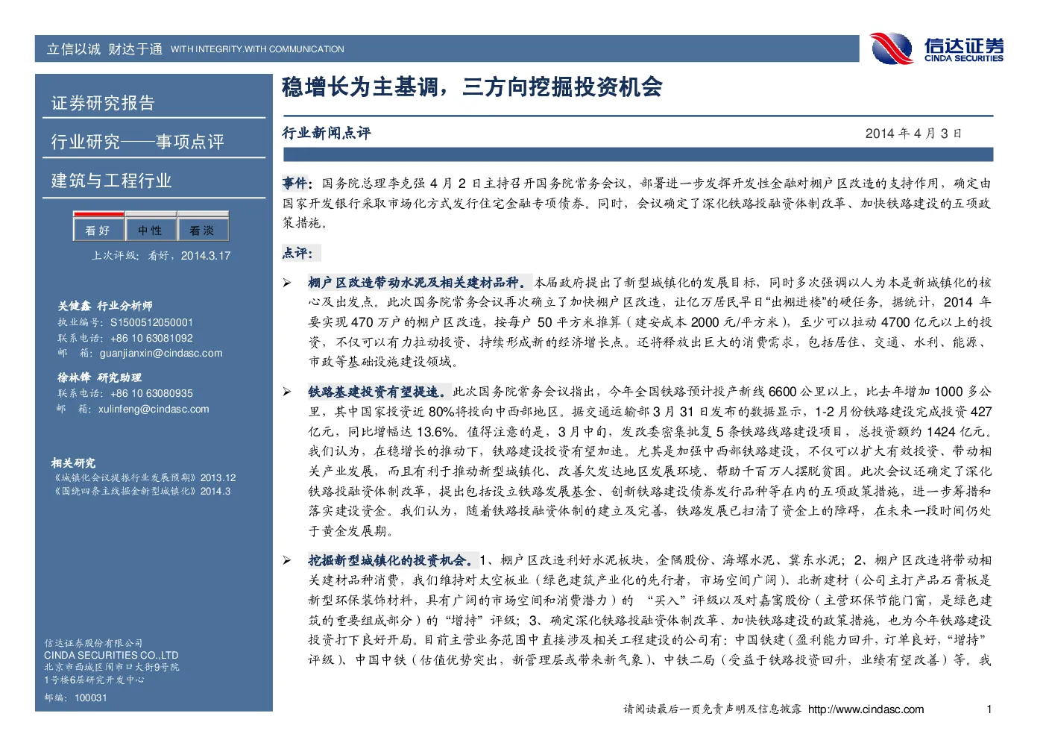Click disclaimer note 请阅读最后一页免责声明及信息披露
The height and width of the screenshot is (740, 1046).
pos(713,709)
